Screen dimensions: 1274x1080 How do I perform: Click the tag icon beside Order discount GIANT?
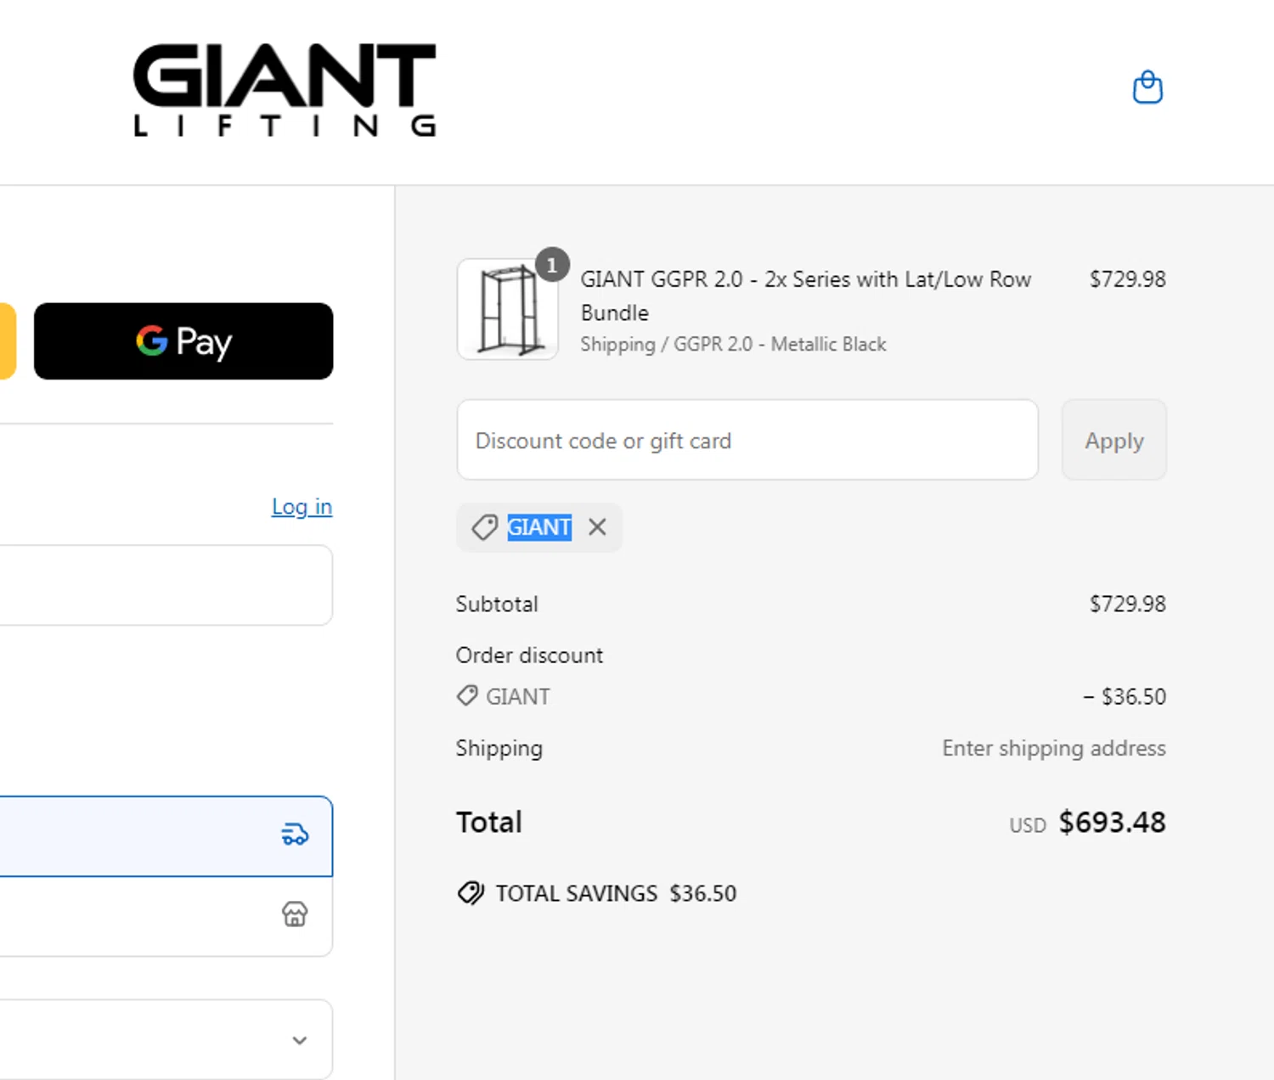(x=467, y=696)
